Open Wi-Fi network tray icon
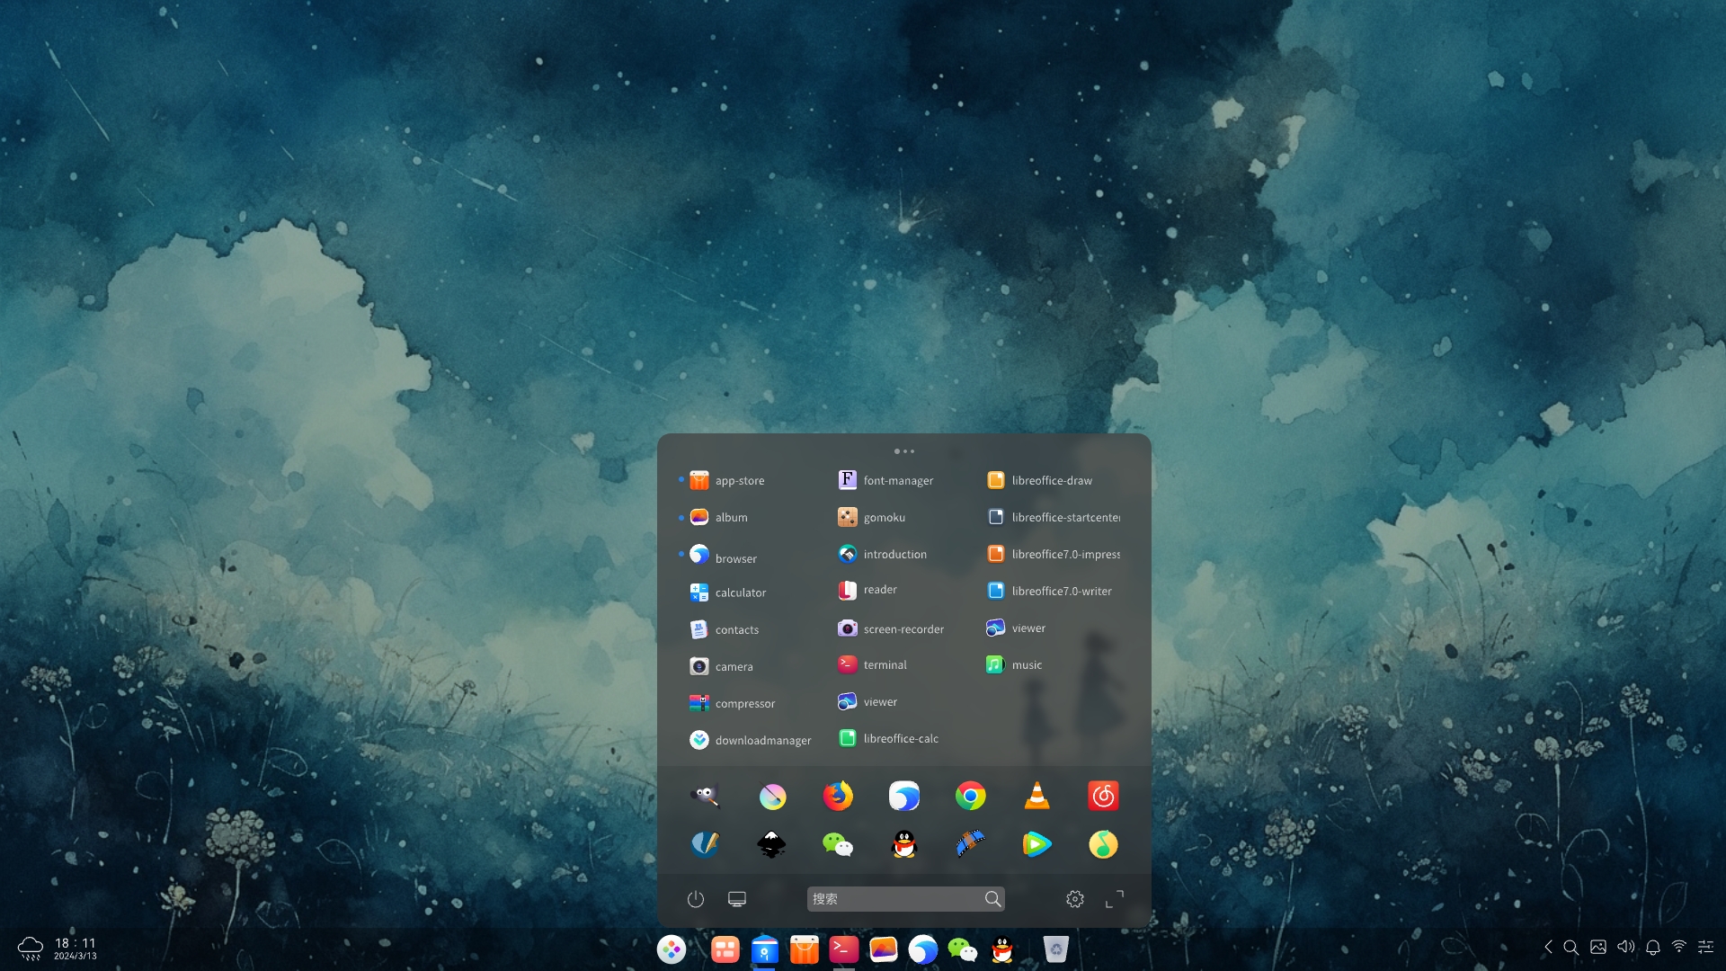Screen dimensions: 1726x971 tap(1679, 947)
